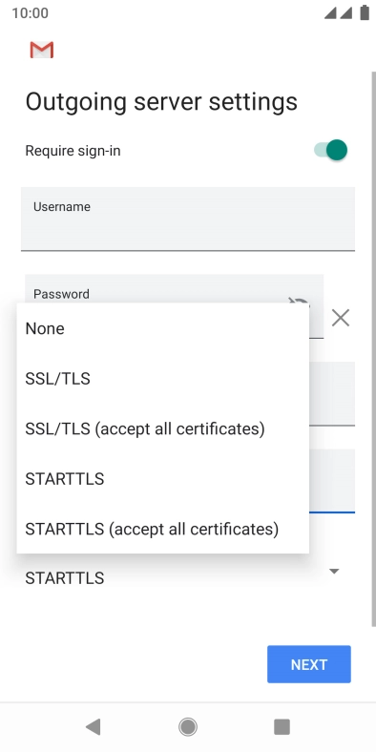This screenshot has width=376, height=752.
Task: Tap the cellular signal indicator icon
Action: point(338,13)
